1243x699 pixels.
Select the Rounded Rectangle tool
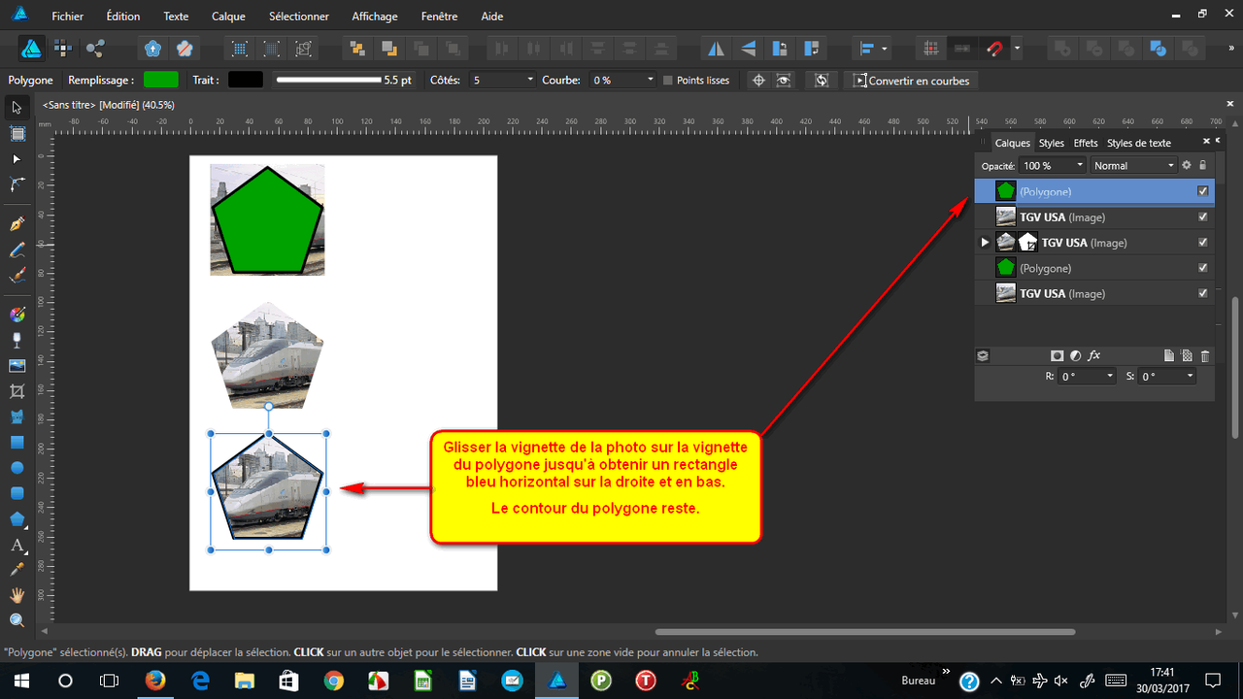[x=17, y=493]
